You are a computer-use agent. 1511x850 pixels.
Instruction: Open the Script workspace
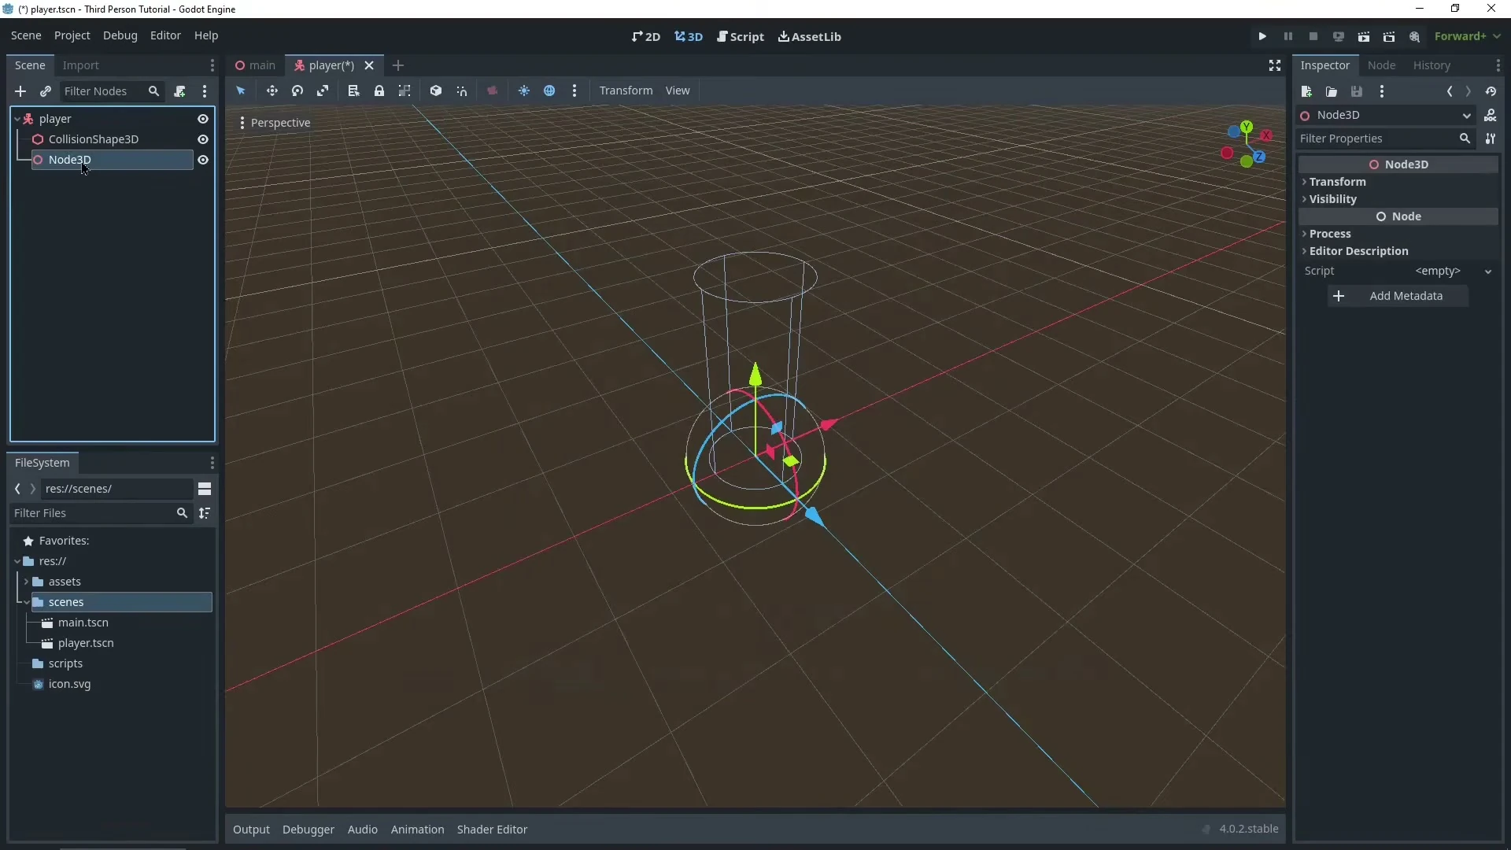pyautogui.click(x=741, y=36)
